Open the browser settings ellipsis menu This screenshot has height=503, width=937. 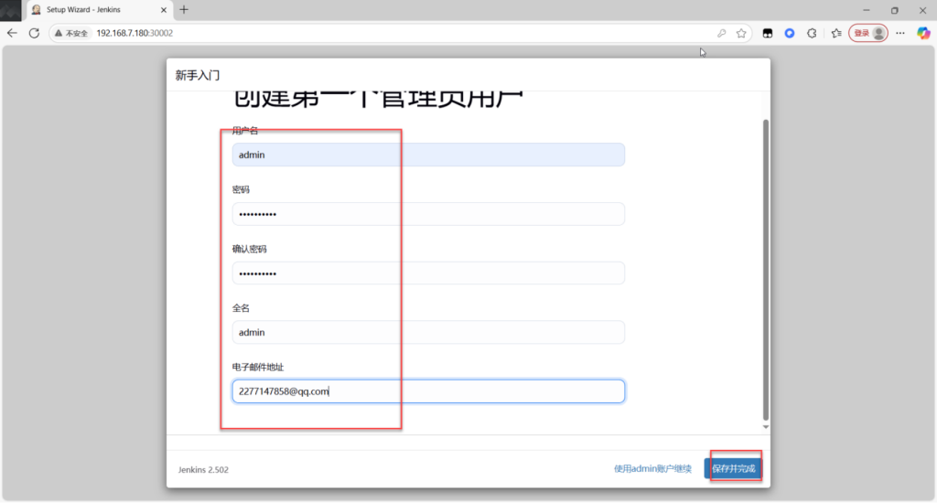click(x=900, y=33)
